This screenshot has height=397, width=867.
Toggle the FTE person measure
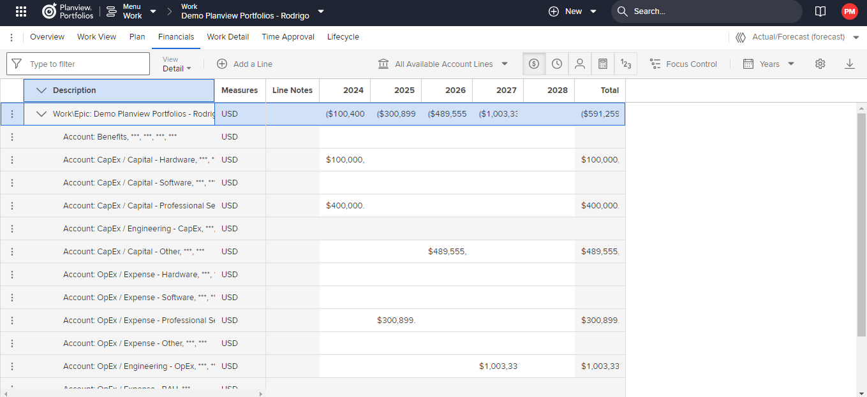580,64
